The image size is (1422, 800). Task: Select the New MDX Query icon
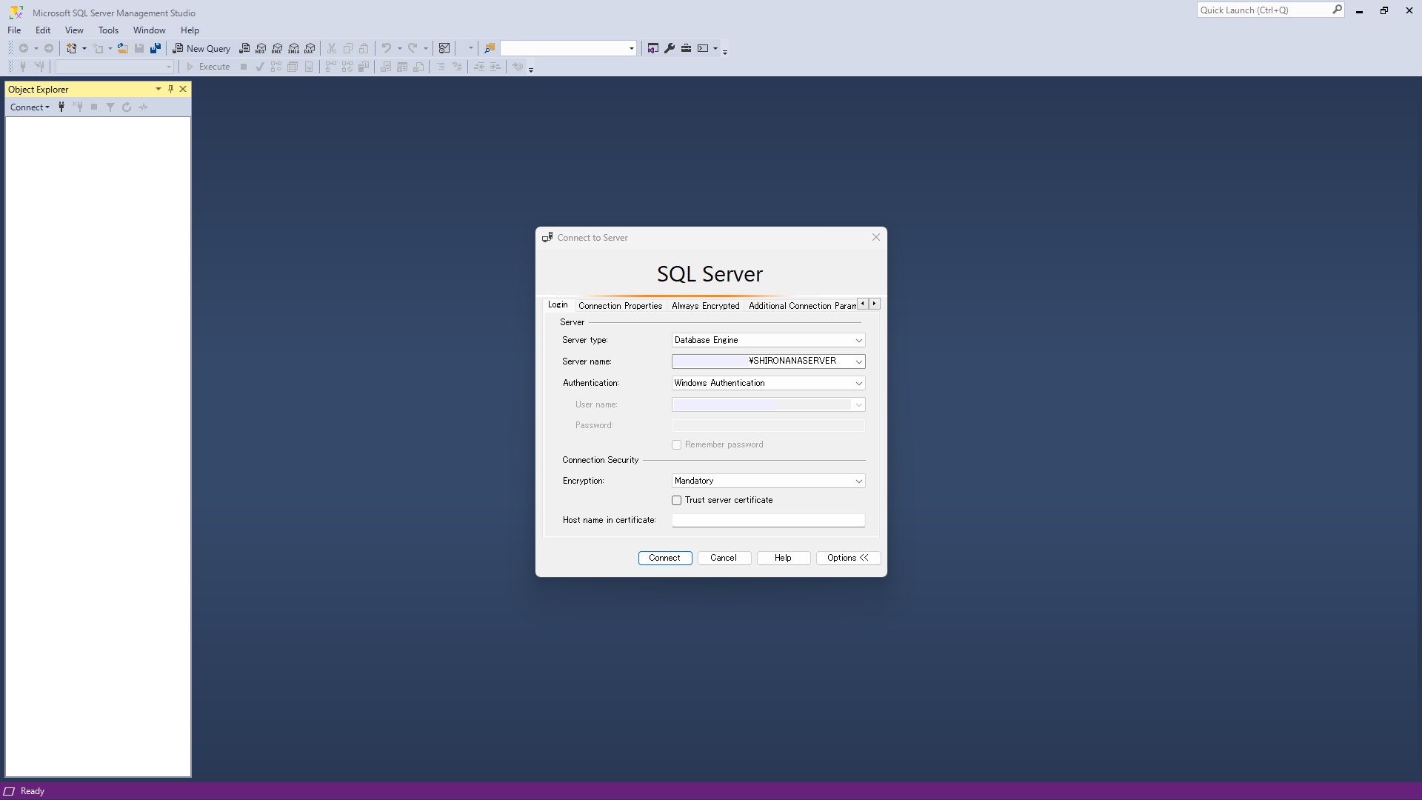click(261, 47)
